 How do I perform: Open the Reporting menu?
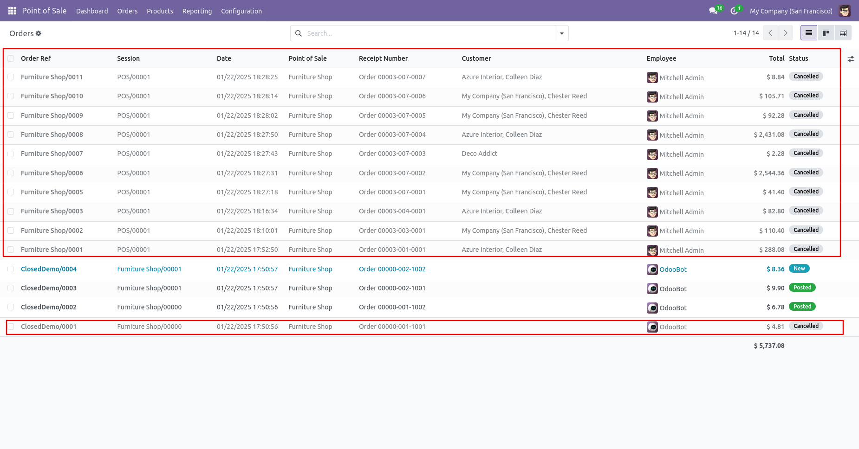197,11
